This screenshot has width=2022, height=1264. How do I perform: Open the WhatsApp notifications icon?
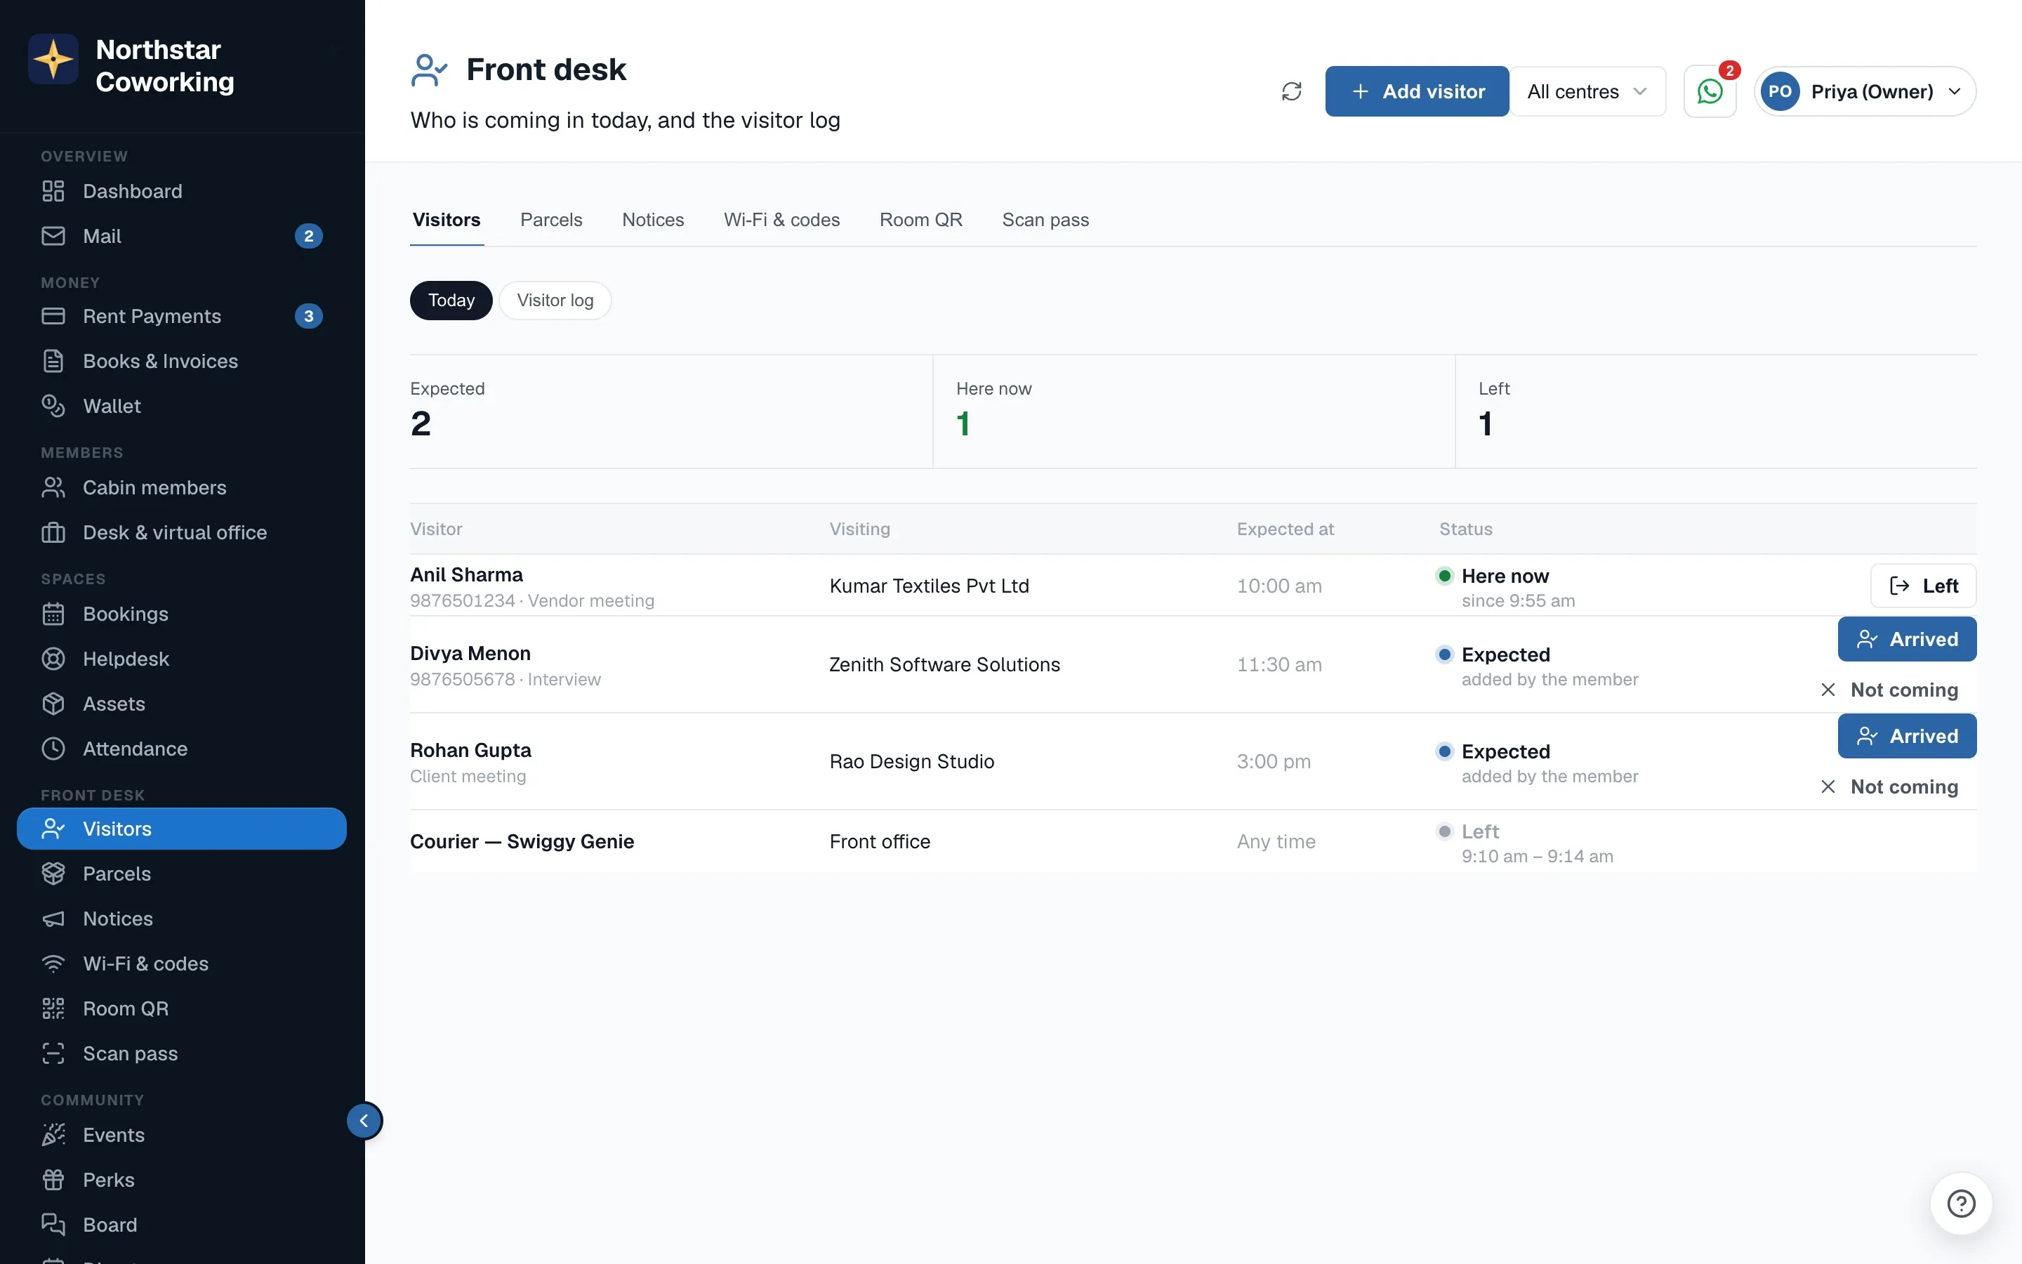tap(1710, 91)
